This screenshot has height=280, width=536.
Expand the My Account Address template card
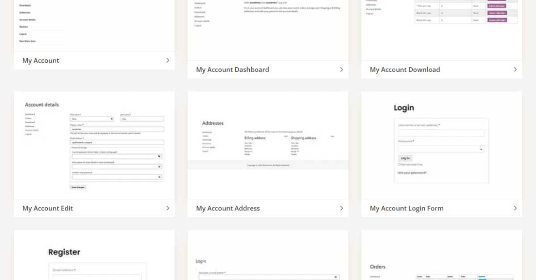click(342, 208)
